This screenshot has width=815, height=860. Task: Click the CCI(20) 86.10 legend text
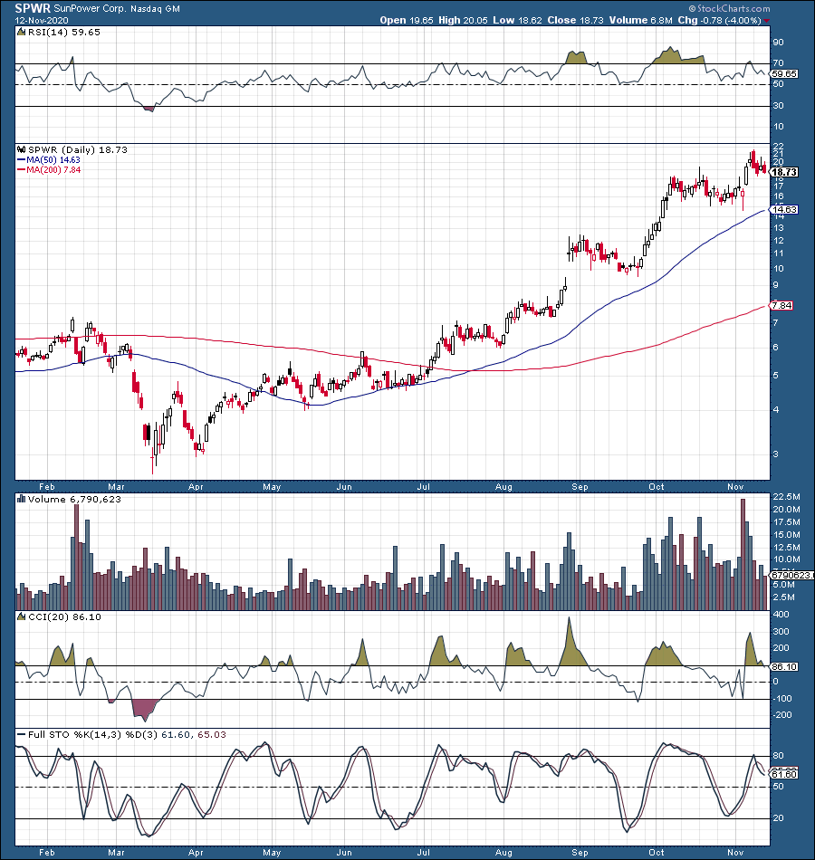pos(65,617)
